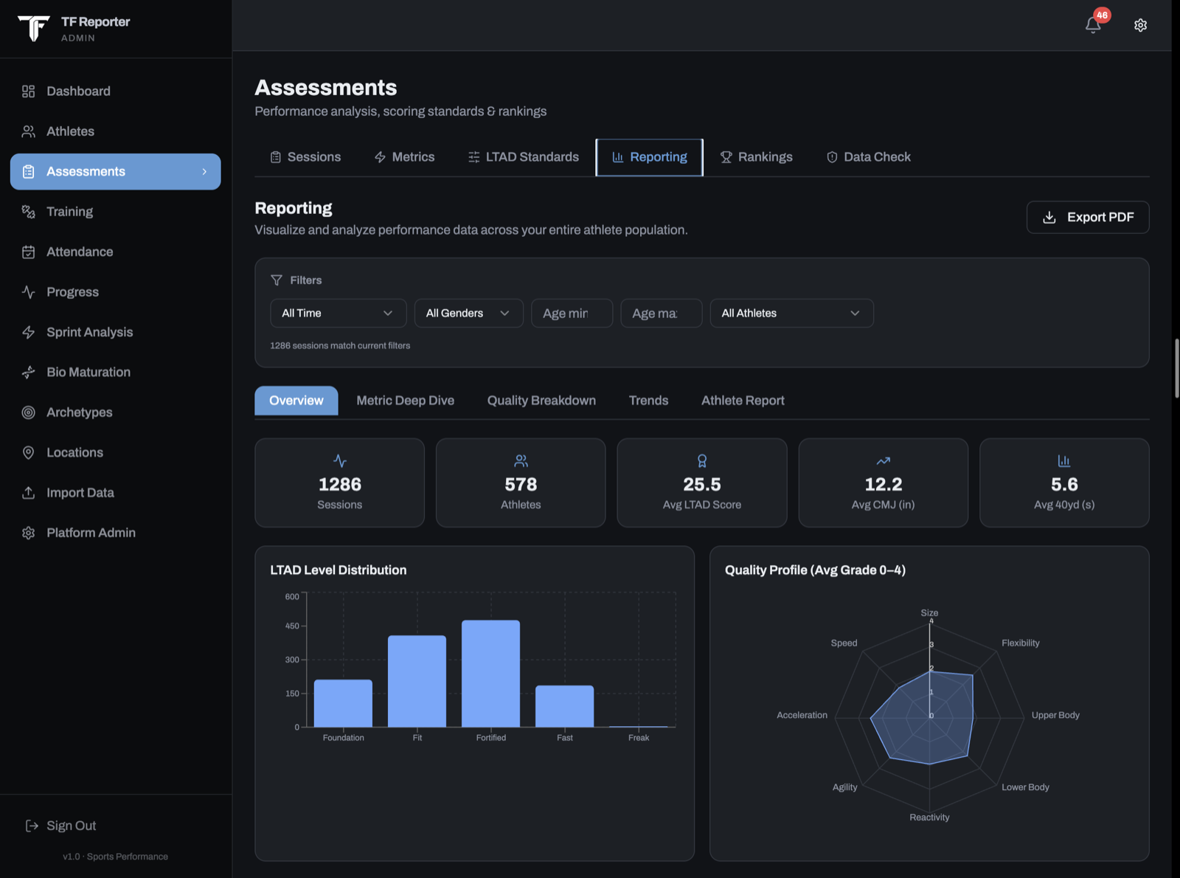Select the Reporting tab

coord(649,157)
